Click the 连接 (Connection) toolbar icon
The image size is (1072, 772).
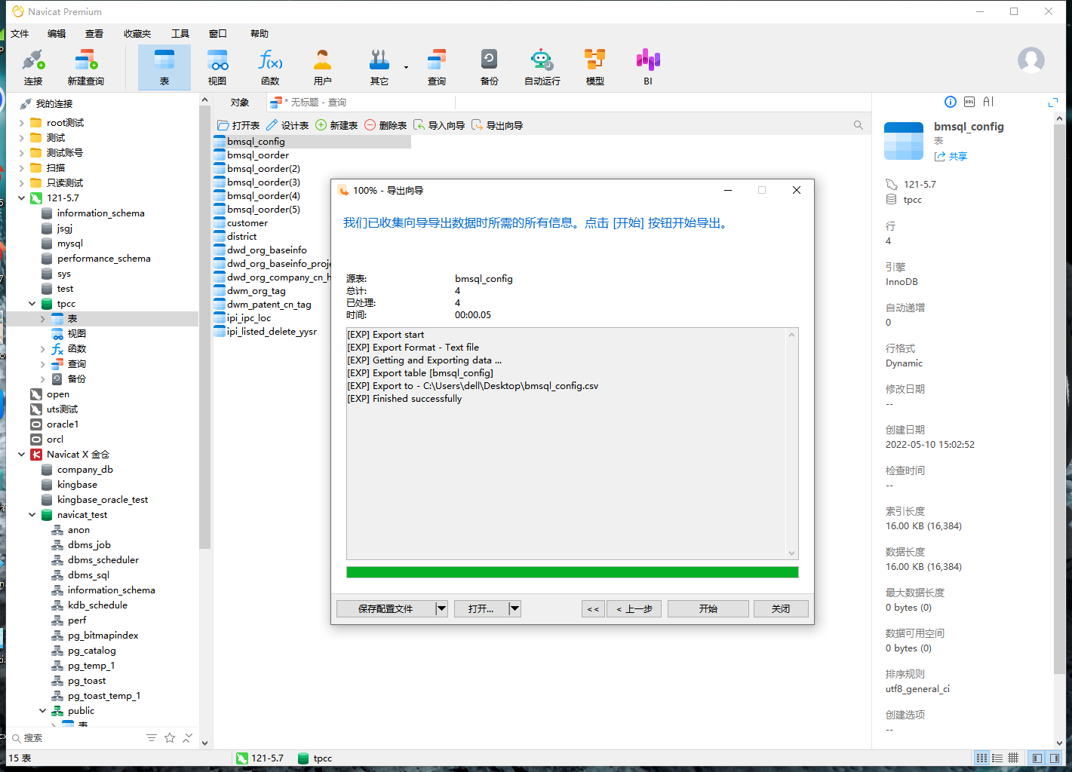(x=33, y=67)
